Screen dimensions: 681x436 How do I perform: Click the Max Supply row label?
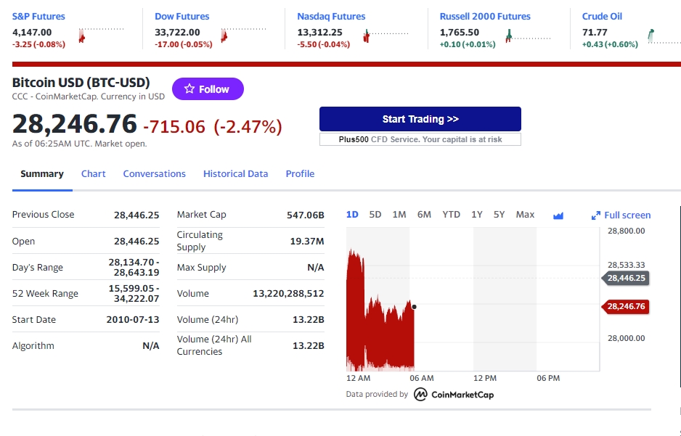pyautogui.click(x=202, y=267)
